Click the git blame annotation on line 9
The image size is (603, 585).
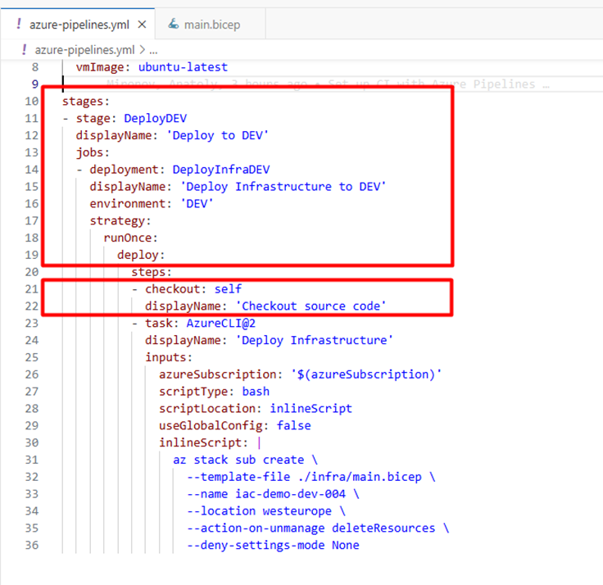coord(328,84)
